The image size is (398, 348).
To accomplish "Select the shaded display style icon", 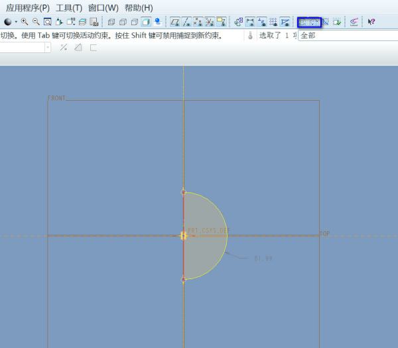I will 146,22.
